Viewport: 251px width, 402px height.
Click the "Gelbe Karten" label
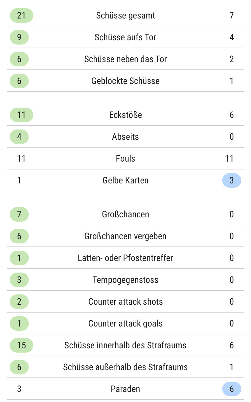click(125, 180)
